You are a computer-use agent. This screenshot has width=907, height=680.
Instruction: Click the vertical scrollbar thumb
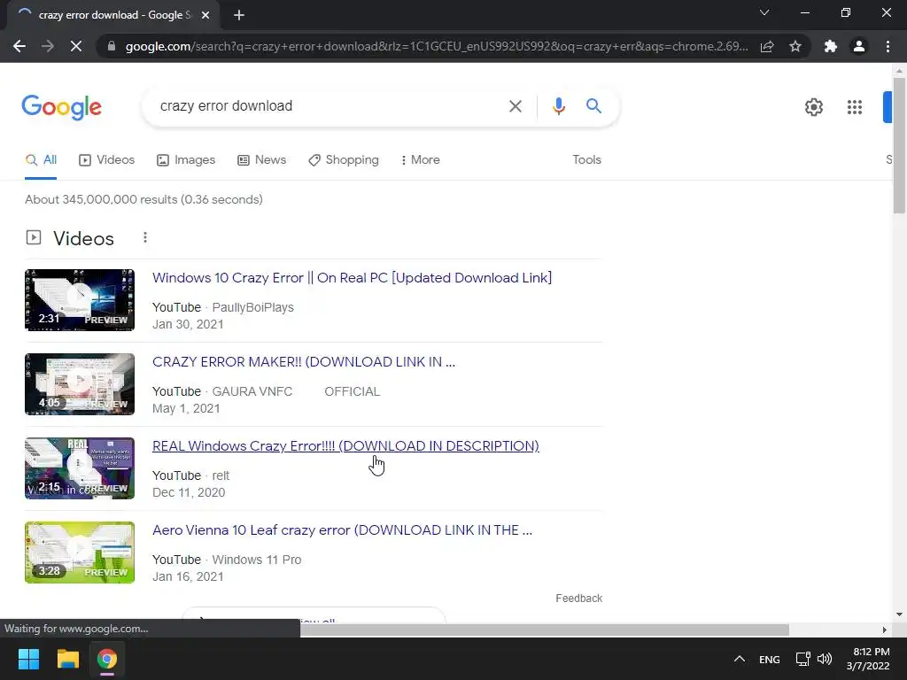coord(900,146)
